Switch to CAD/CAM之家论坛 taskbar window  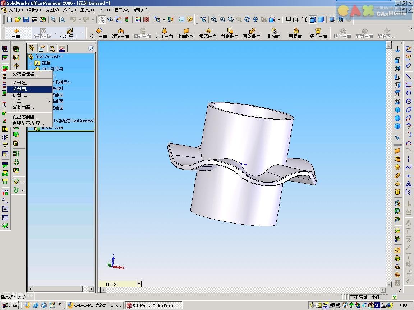click(95, 305)
